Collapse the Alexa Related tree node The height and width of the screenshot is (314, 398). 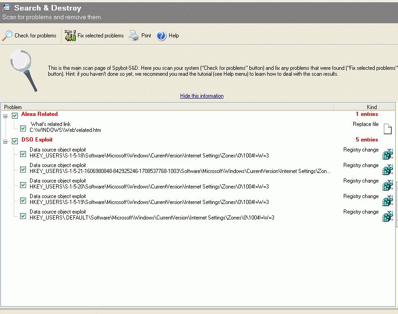point(5,116)
